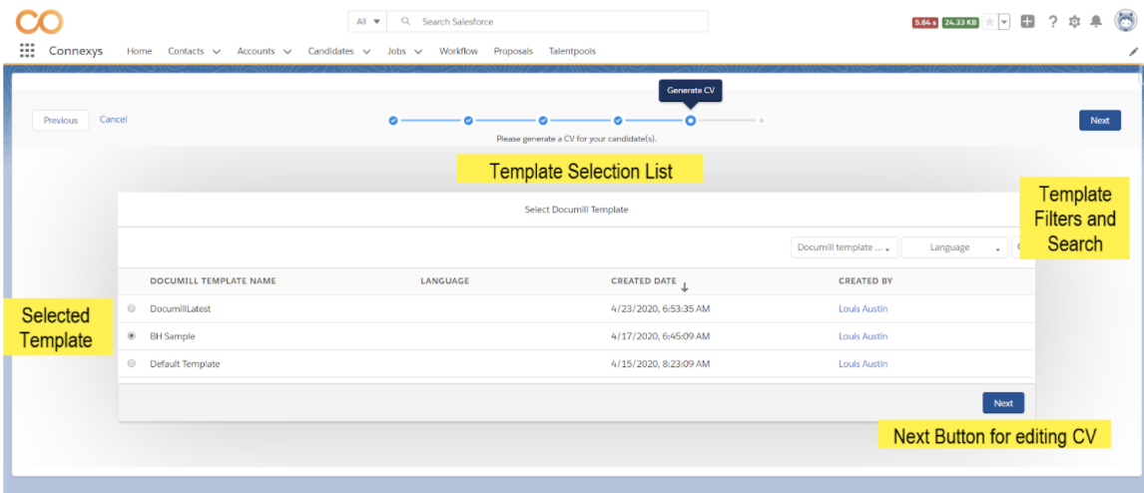The image size is (1144, 493).
Task: Click the Language column header
Action: [x=444, y=280]
